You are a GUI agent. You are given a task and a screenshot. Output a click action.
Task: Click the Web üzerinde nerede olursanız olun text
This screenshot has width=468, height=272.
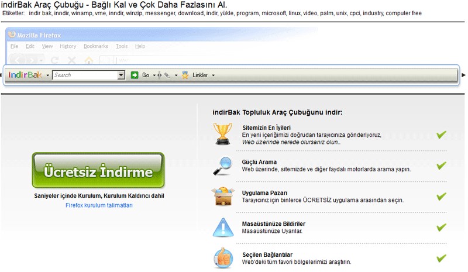coord(291,142)
